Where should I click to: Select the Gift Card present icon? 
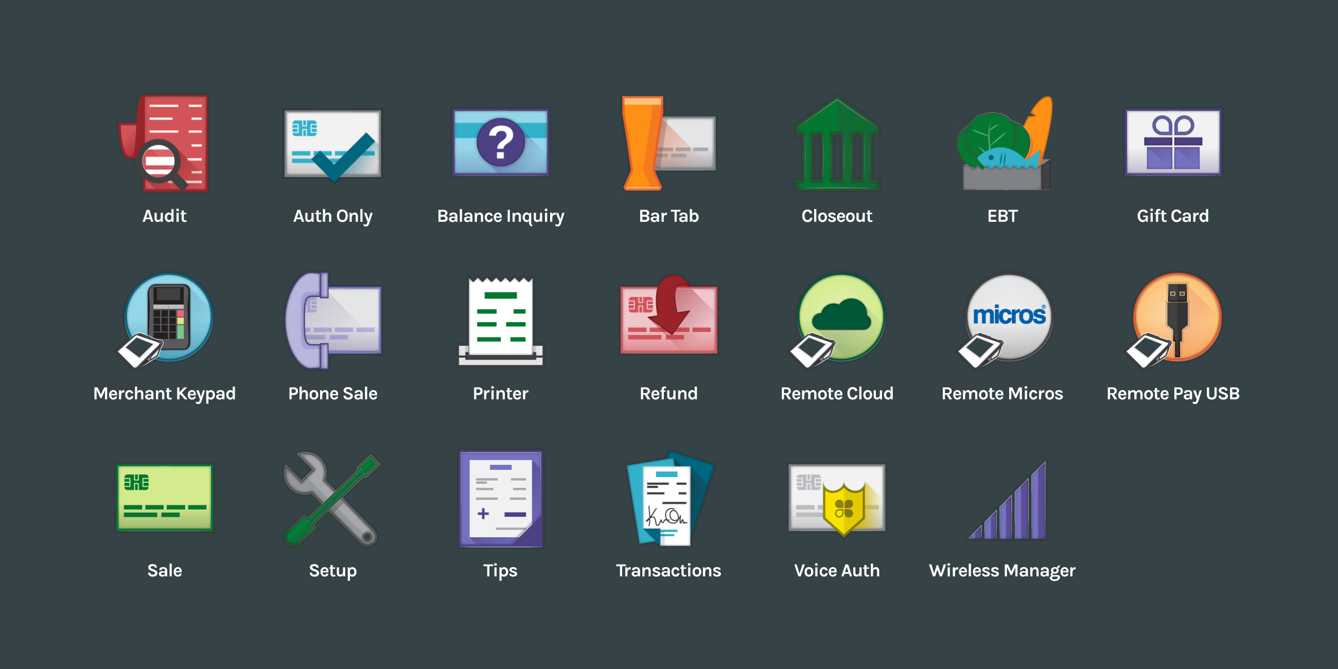[1173, 143]
